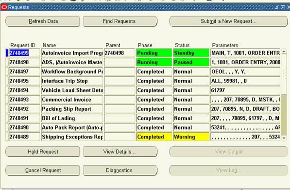The width and height of the screenshot is (290, 190).
Task: Click empty Parent field of row 2740497
Action: click(x=119, y=71)
